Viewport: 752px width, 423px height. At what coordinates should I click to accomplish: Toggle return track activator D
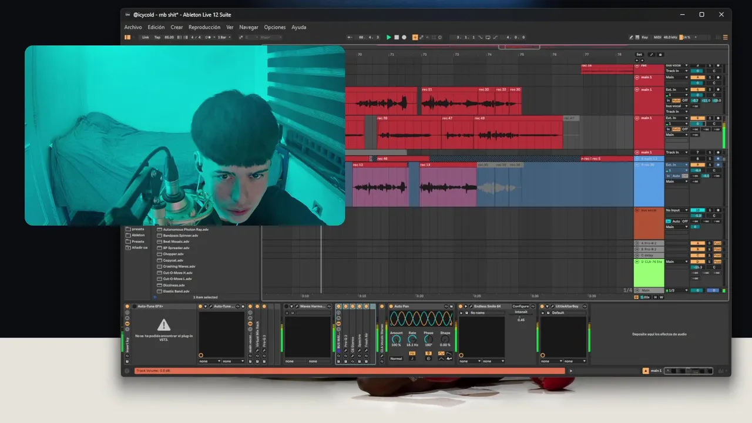coord(697,261)
